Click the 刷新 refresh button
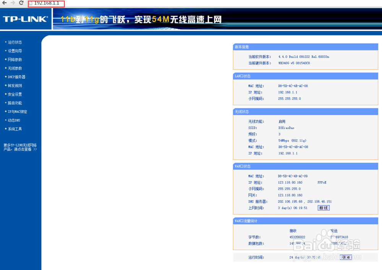382x270 pixels. pos(346,257)
